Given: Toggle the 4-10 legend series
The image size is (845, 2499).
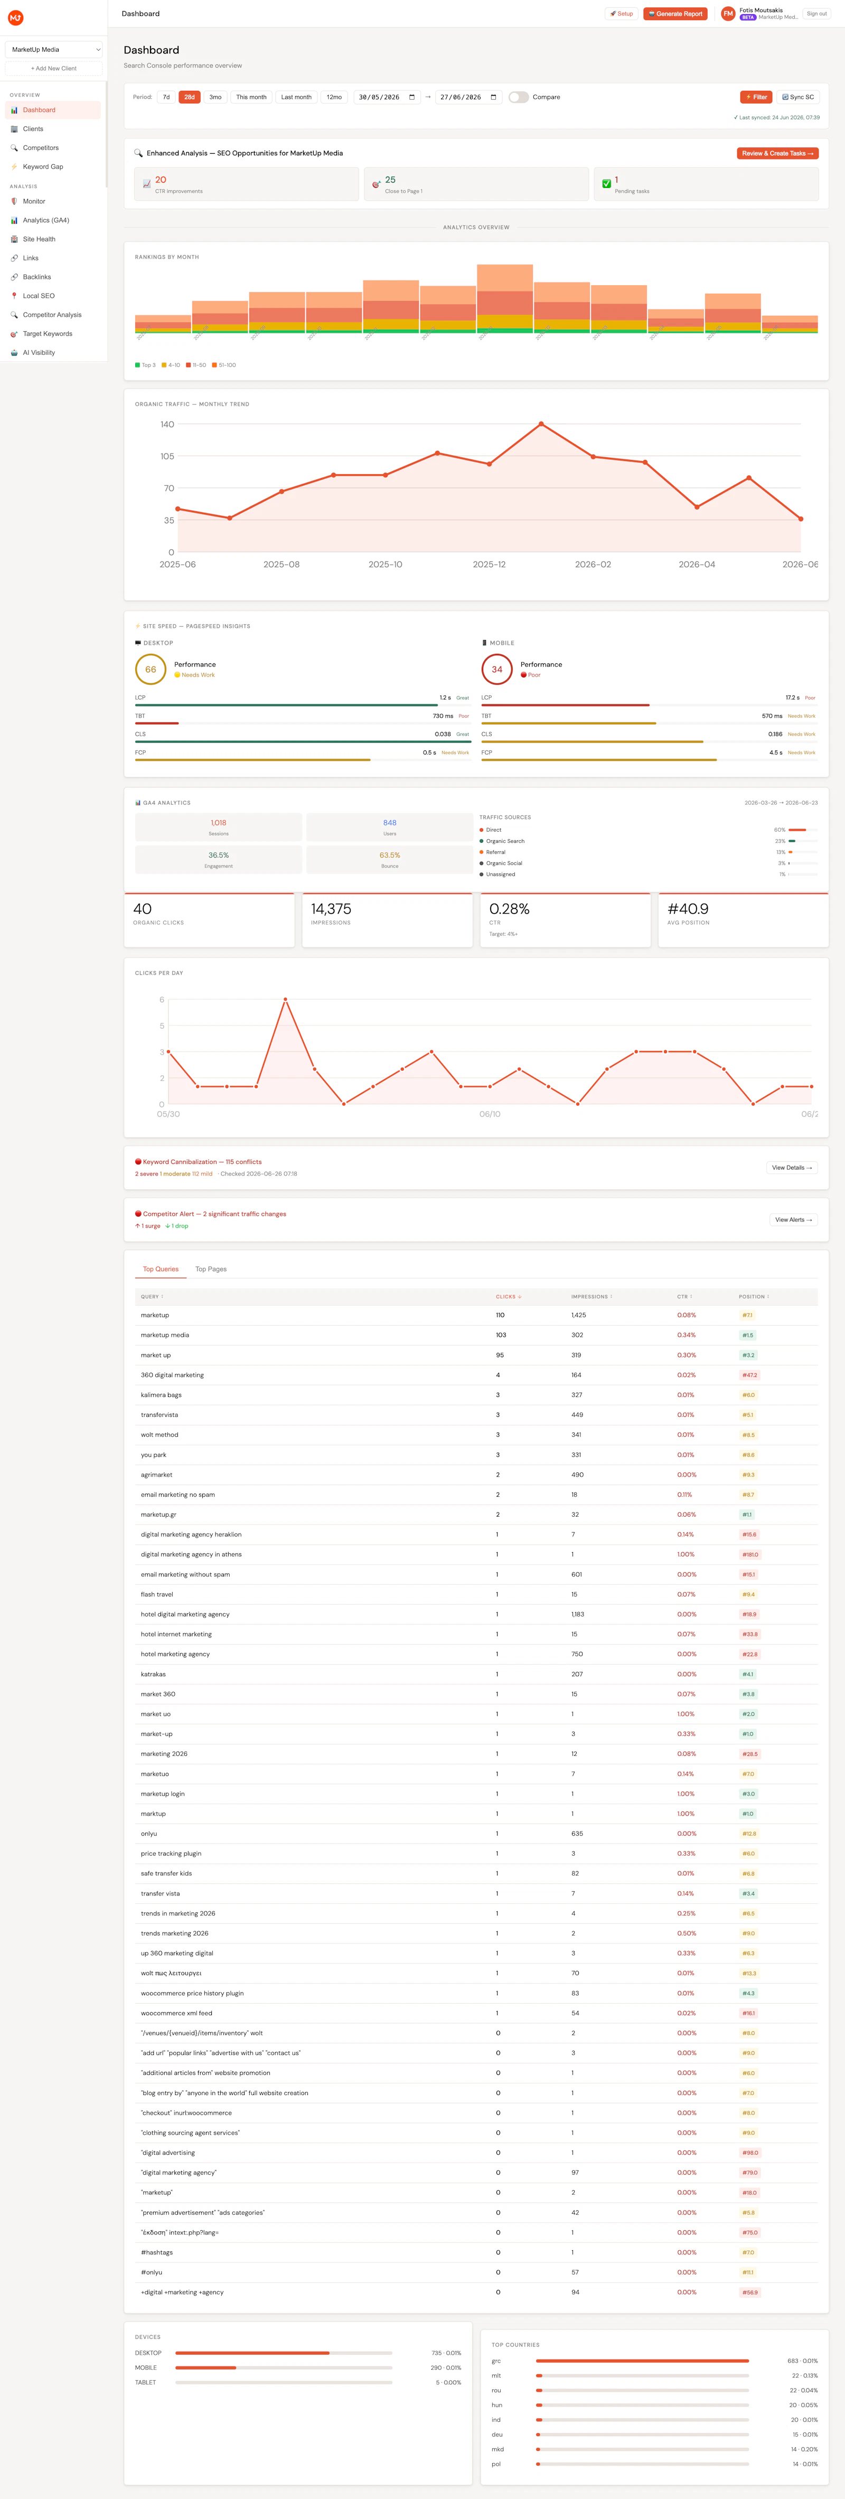Looking at the screenshot, I should 171,365.
